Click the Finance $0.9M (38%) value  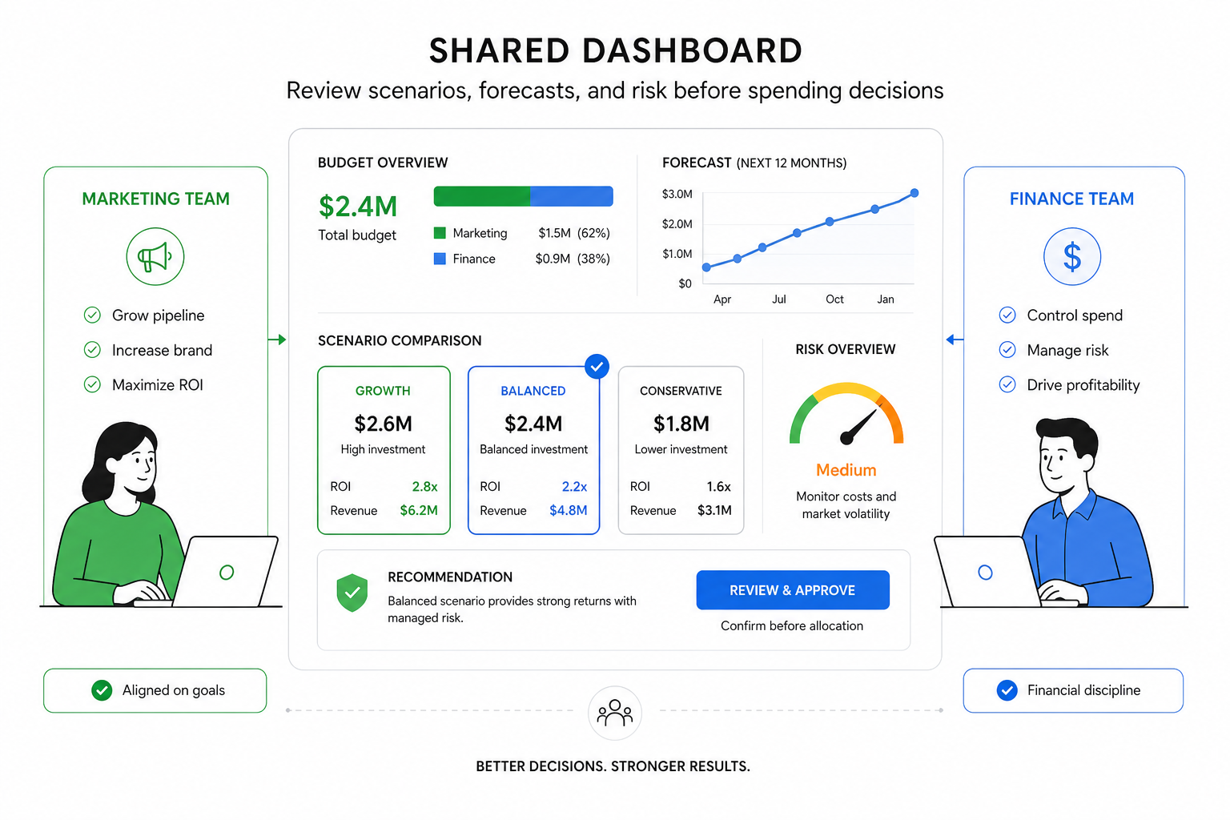pos(573,259)
